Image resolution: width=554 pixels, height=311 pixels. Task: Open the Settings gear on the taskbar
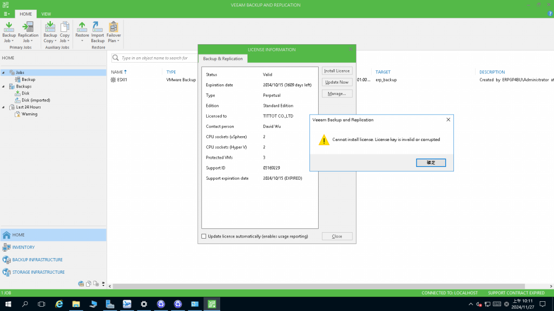[x=144, y=304]
